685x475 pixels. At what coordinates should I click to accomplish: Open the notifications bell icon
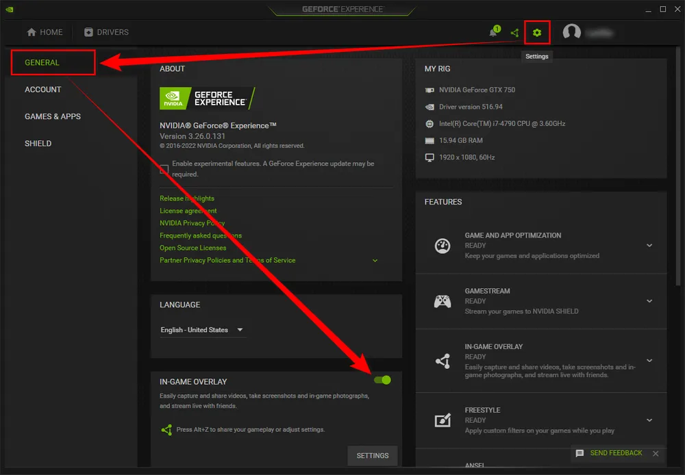[x=494, y=32]
